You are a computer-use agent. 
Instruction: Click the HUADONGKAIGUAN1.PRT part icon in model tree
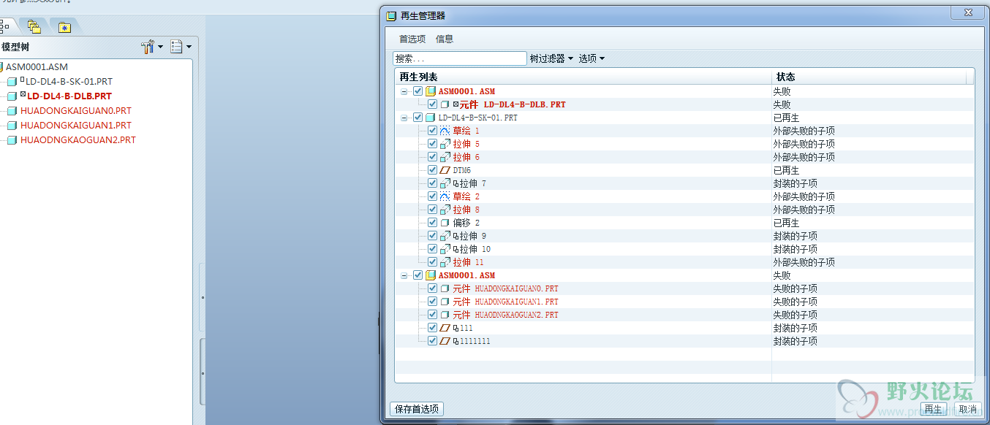point(12,126)
